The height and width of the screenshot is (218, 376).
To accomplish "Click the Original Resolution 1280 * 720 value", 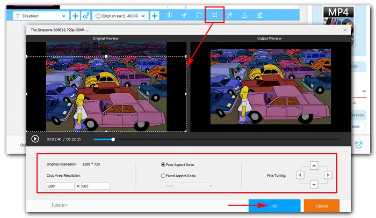I will (x=91, y=164).
